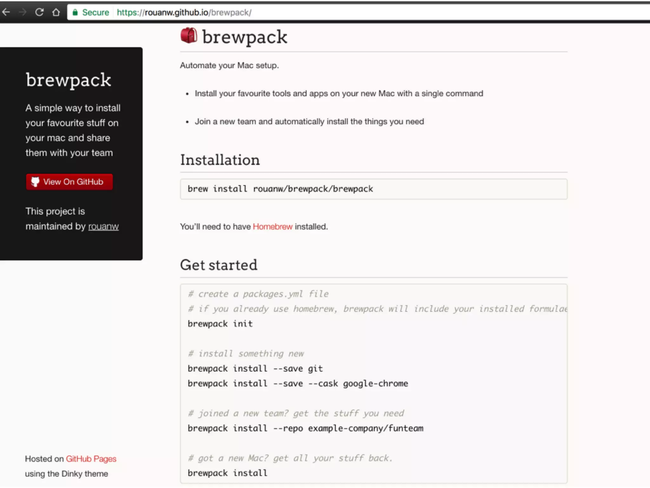Image resolution: width=650 pixels, height=488 pixels.
Task: Click the red backpack logo icon
Action: 189,36
